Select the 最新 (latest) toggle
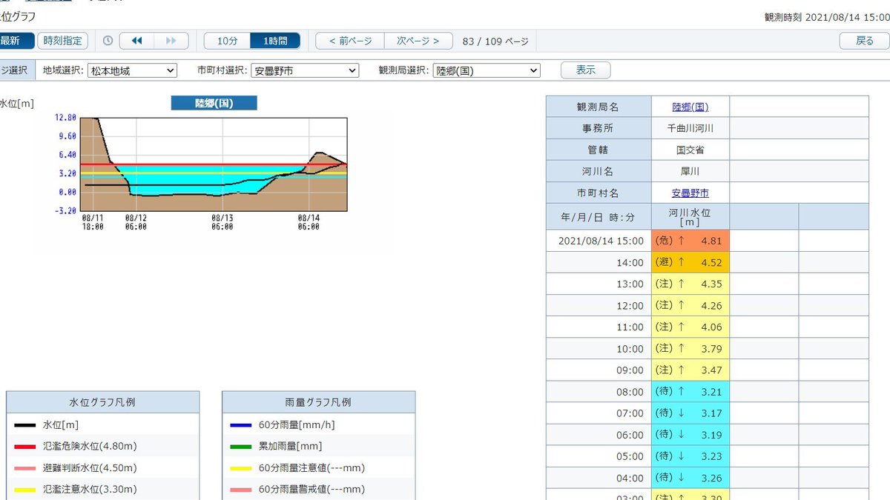The width and height of the screenshot is (890, 500). (16, 41)
